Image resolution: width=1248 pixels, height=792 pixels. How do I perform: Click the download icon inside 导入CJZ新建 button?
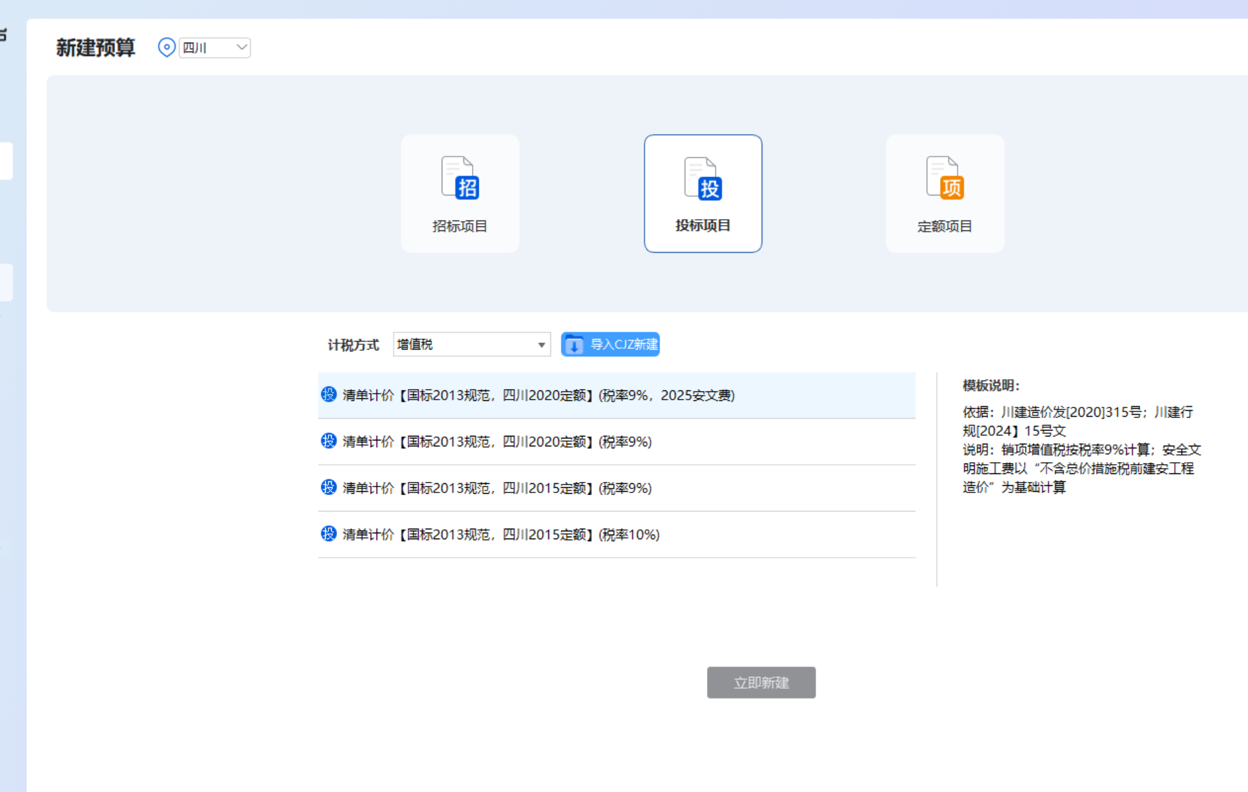[573, 344]
